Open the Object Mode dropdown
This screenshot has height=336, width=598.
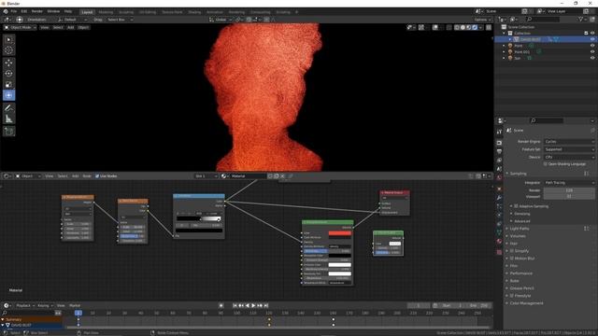pos(21,27)
